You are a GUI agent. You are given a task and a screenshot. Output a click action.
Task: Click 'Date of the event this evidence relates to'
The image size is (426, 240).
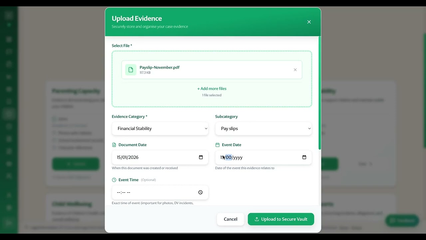(x=245, y=168)
